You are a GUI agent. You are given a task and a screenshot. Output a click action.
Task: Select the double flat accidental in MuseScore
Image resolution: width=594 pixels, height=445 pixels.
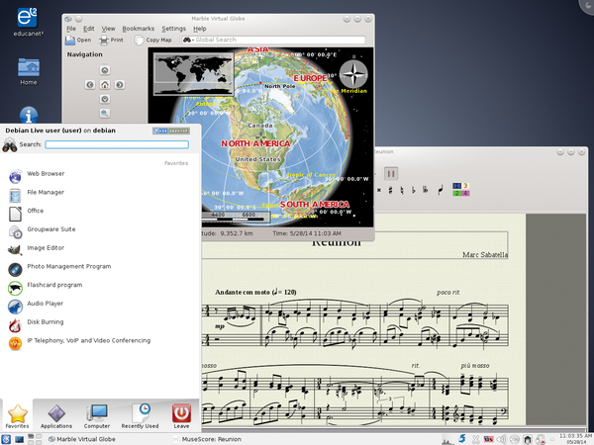[x=425, y=190]
